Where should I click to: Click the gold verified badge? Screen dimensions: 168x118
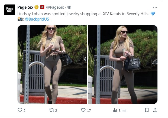point(36,7)
